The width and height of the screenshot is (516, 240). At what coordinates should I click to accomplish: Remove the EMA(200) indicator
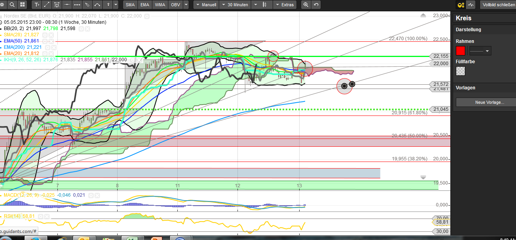point(54,47)
